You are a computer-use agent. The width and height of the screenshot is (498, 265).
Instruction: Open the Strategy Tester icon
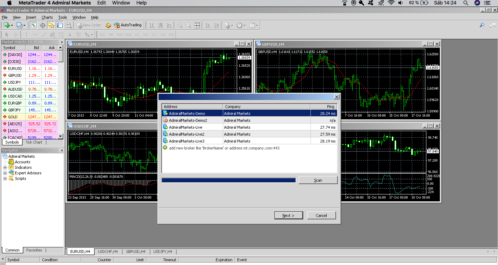tap(69, 25)
